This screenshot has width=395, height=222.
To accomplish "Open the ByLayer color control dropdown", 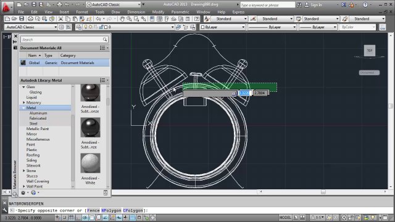I will (222, 27).
